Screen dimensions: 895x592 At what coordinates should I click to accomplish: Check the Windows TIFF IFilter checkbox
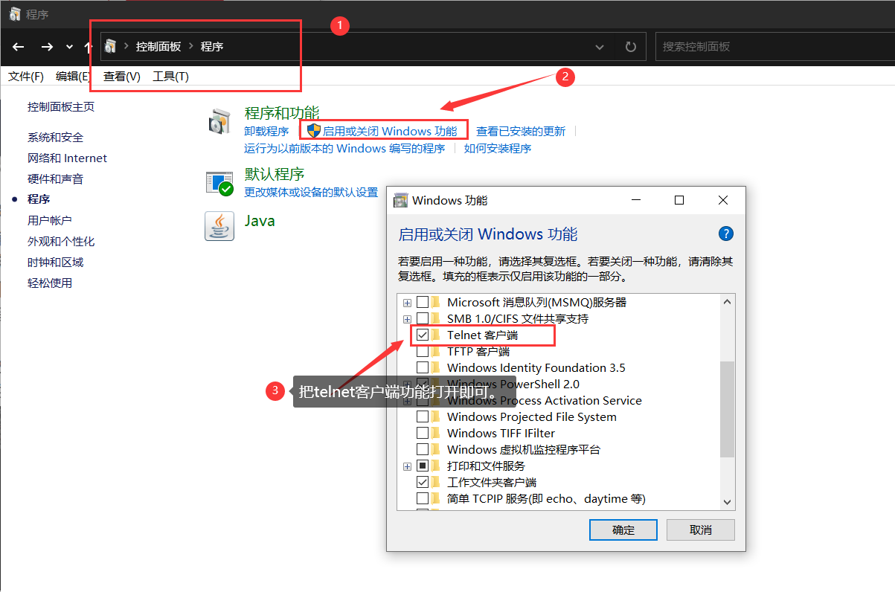[x=423, y=433]
